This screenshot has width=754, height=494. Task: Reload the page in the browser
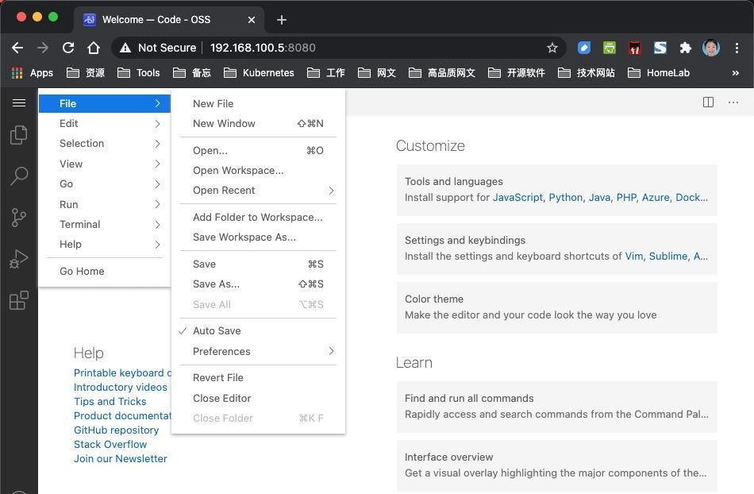pos(68,48)
